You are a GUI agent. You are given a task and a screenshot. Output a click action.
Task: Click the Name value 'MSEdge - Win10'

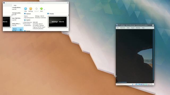pos(40,16)
